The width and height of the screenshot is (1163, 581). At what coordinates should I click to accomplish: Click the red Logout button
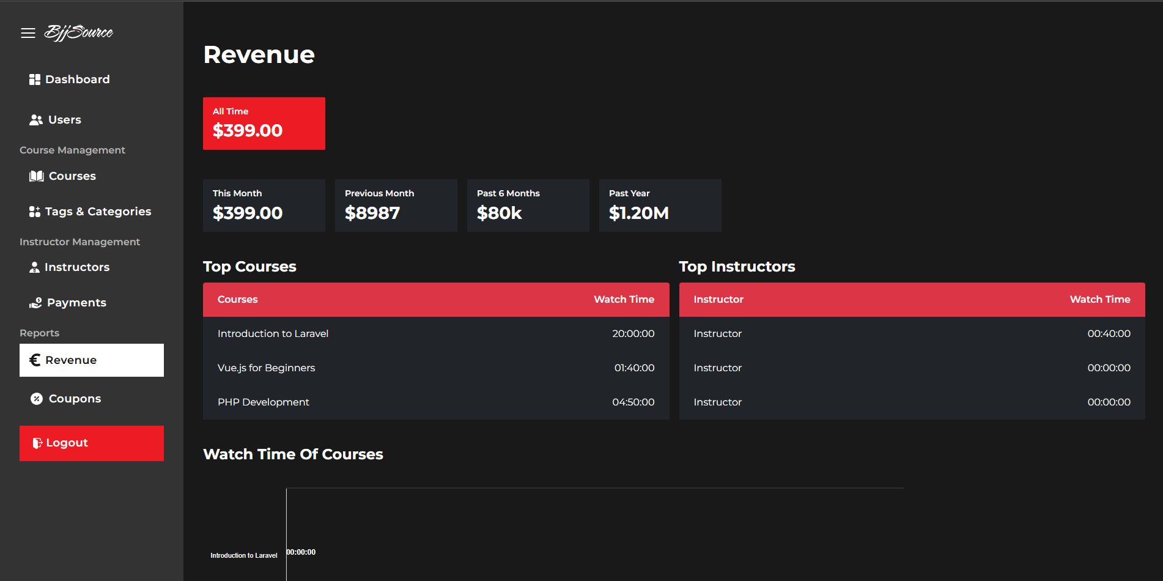(92, 443)
